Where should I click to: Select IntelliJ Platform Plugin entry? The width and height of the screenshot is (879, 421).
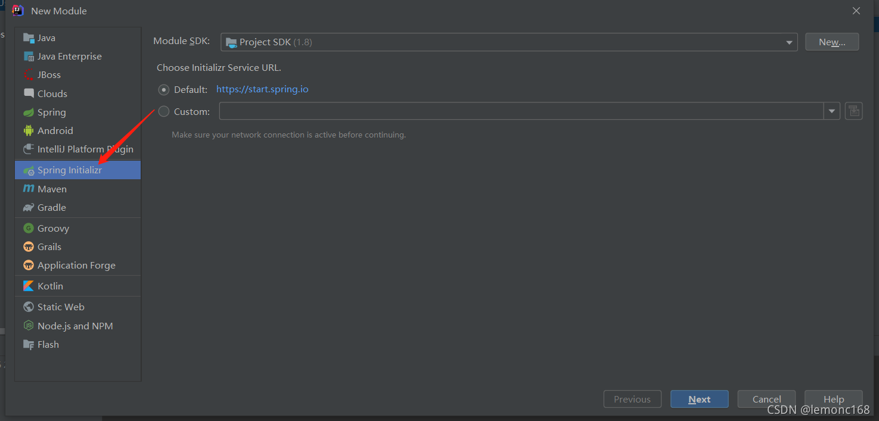click(x=78, y=149)
